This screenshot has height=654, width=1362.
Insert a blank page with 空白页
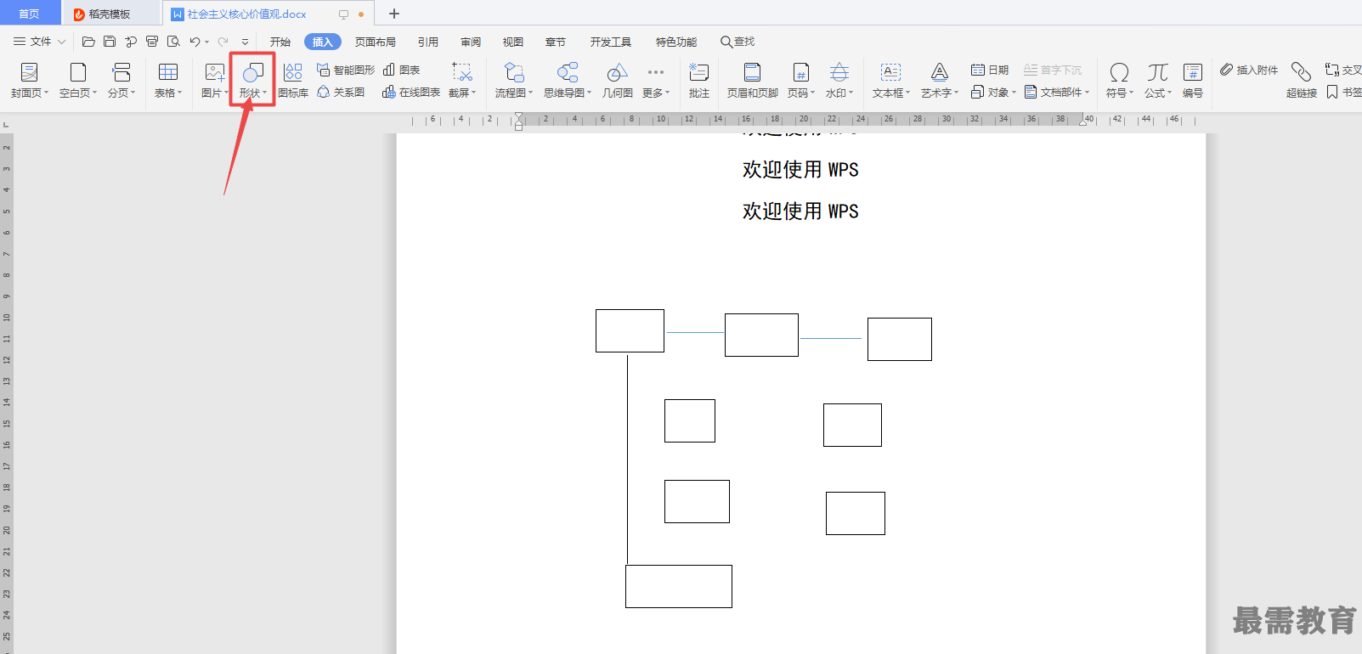pos(78,81)
